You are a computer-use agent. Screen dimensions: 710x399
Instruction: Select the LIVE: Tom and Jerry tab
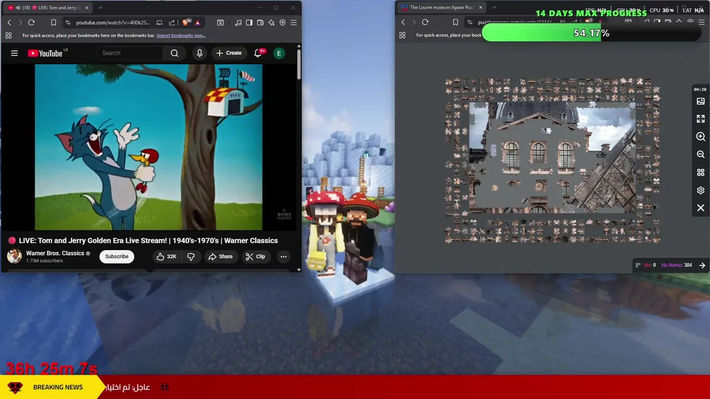tap(49, 8)
